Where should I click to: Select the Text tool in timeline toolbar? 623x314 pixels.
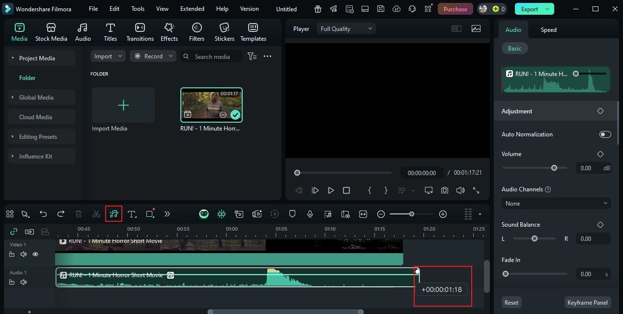point(132,214)
